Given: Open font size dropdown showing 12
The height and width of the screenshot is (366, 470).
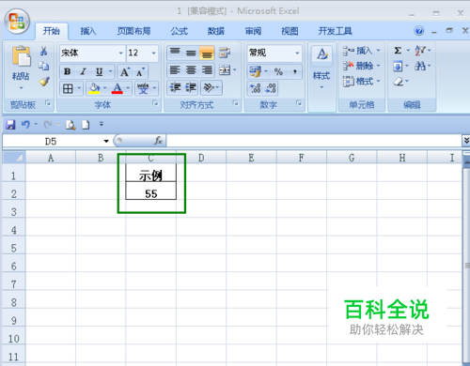Looking at the screenshot, I should pos(153,53).
